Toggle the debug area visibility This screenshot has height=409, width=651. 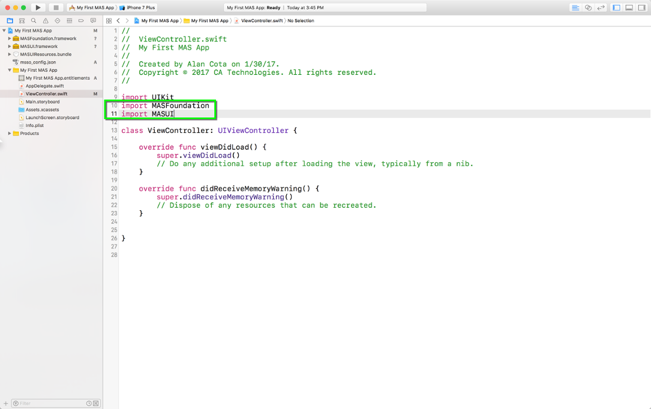[x=629, y=7]
